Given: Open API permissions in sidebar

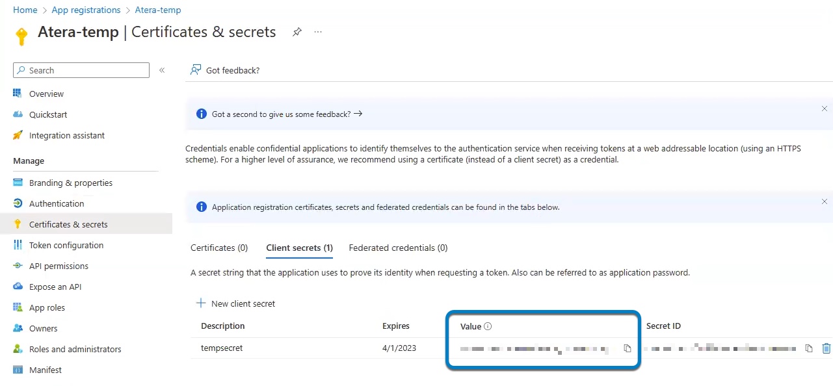Looking at the screenshot, I should (59, 266).
